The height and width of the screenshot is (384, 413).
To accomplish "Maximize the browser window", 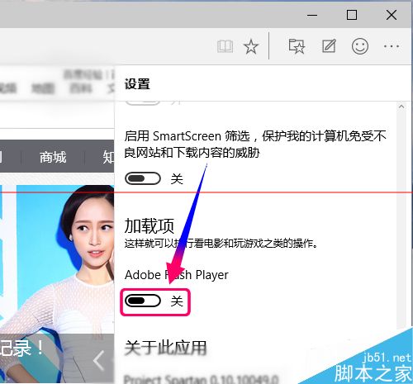I will tap(352, 15).
